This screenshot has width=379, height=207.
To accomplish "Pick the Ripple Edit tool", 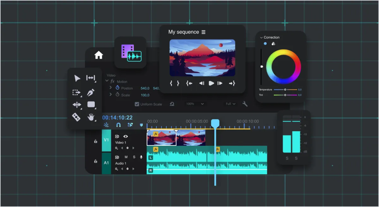I will click(x=91, y=78).
